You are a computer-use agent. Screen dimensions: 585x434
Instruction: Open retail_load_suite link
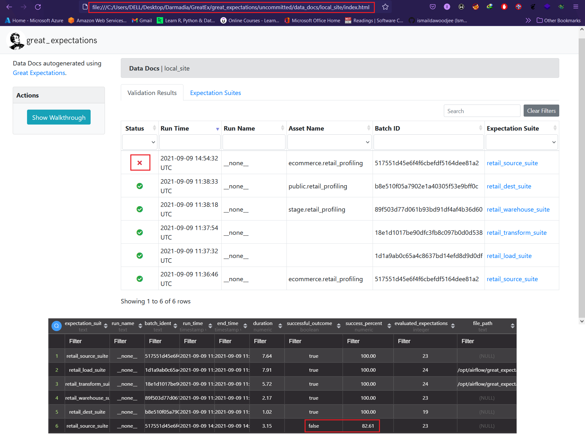(509, 256)
